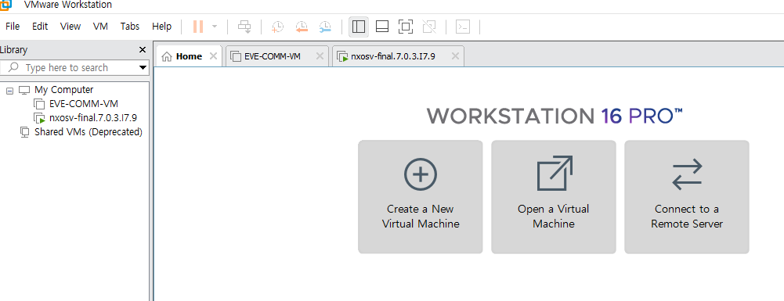The height and width of the screenshot is (301, 784).
Task: Open the VM menu
Action: coord(100,27)
